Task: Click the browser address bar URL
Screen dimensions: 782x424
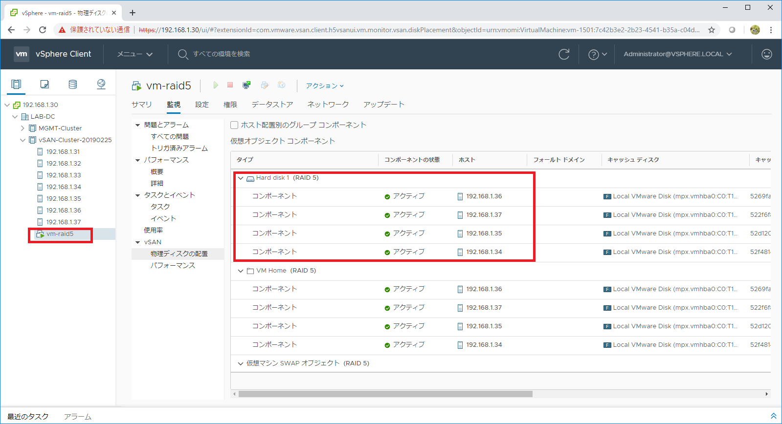Action: click(419, 30)
